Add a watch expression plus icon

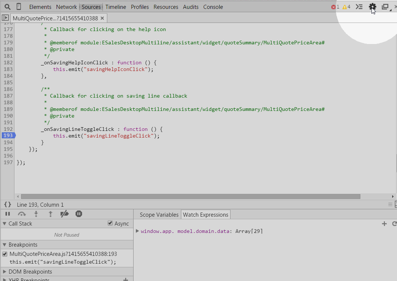click(x=384, y=224)
